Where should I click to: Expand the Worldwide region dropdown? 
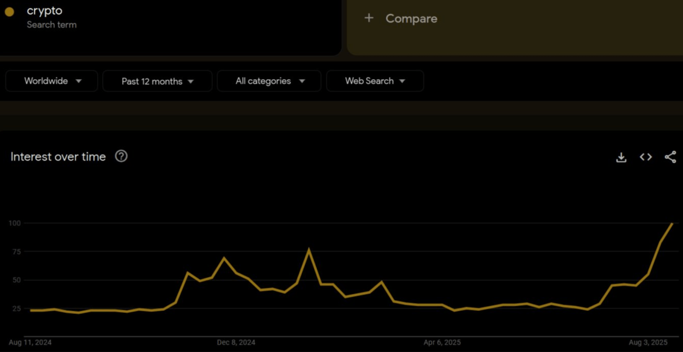click(52, 81)
